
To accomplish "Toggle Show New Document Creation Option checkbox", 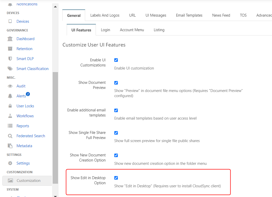I will (116, 155).
